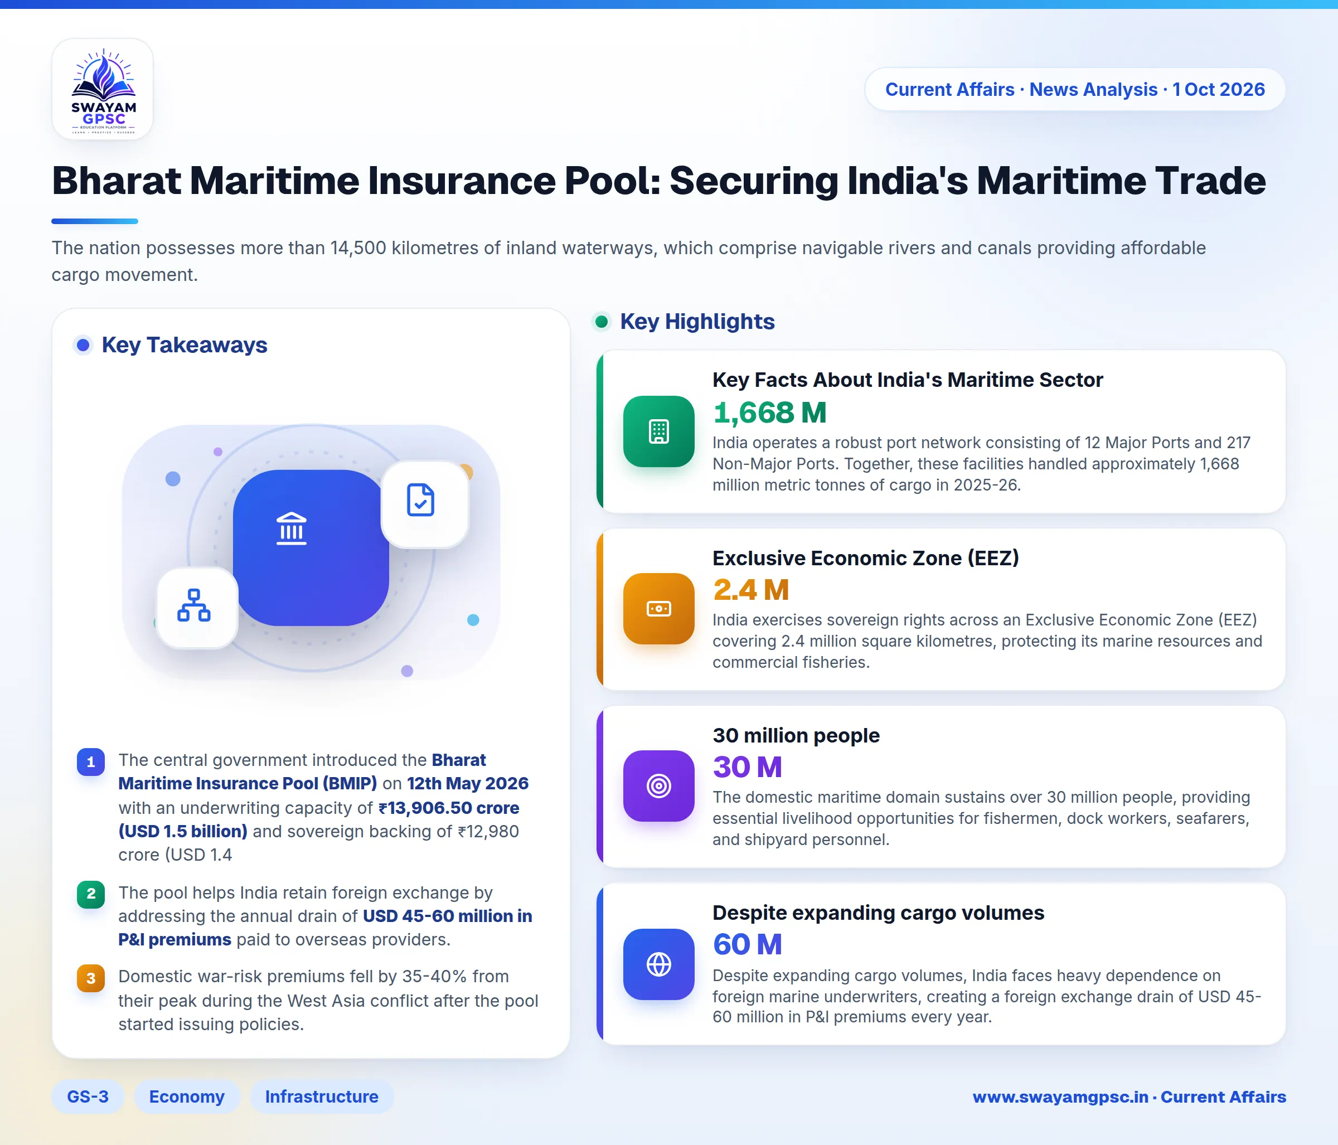Image resolution: width=1338 pixels, height=1145 pixels.
Task: Click the description about foreign marine underwriters
Action: coord(987,996)
